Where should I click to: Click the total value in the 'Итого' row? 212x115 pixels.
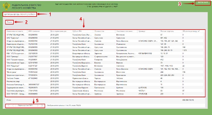188,100
